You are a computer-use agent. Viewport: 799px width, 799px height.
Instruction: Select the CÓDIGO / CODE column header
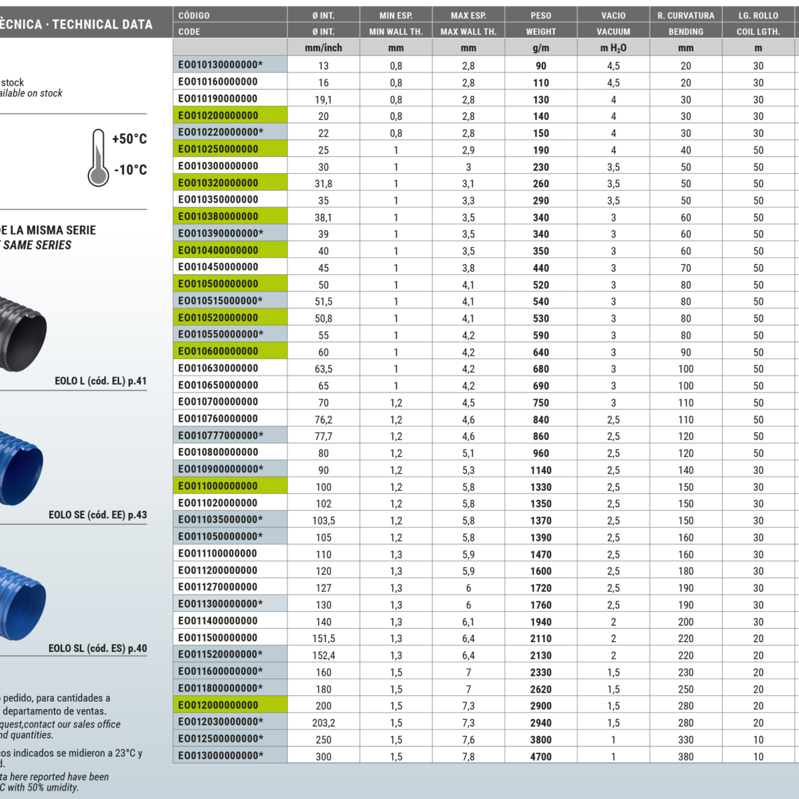point(229,23)
